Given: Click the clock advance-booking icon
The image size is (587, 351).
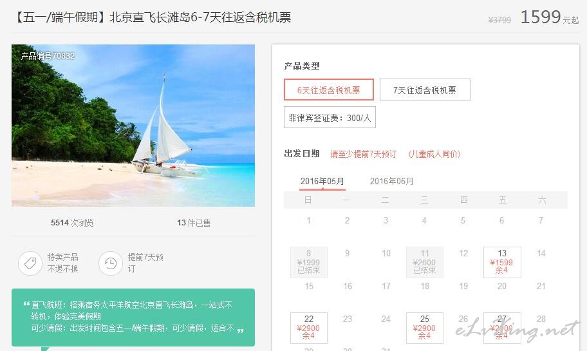Looking at the screenshot, I should click(x=111, y=263).
